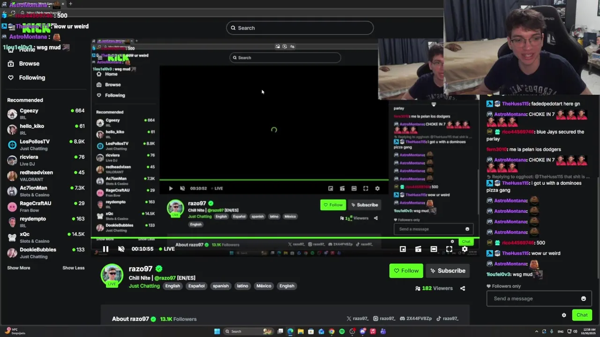Open outer player settings gear

[x=465, y=249]
